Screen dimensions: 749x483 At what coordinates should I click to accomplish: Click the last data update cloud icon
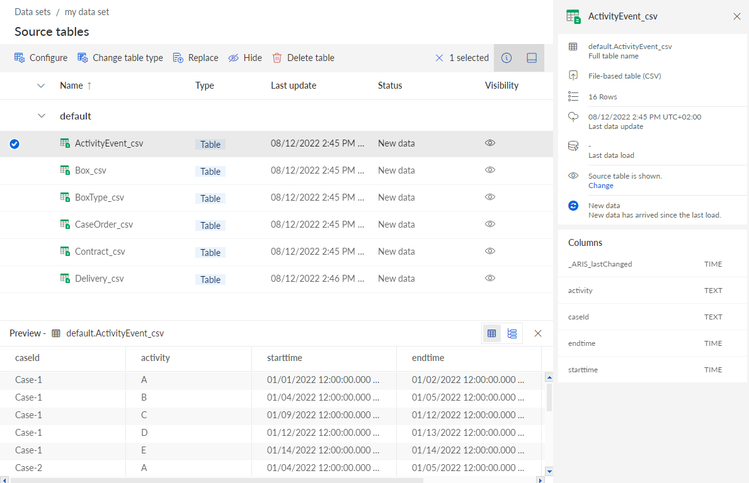pyautogui.click(x=573, y=117)
